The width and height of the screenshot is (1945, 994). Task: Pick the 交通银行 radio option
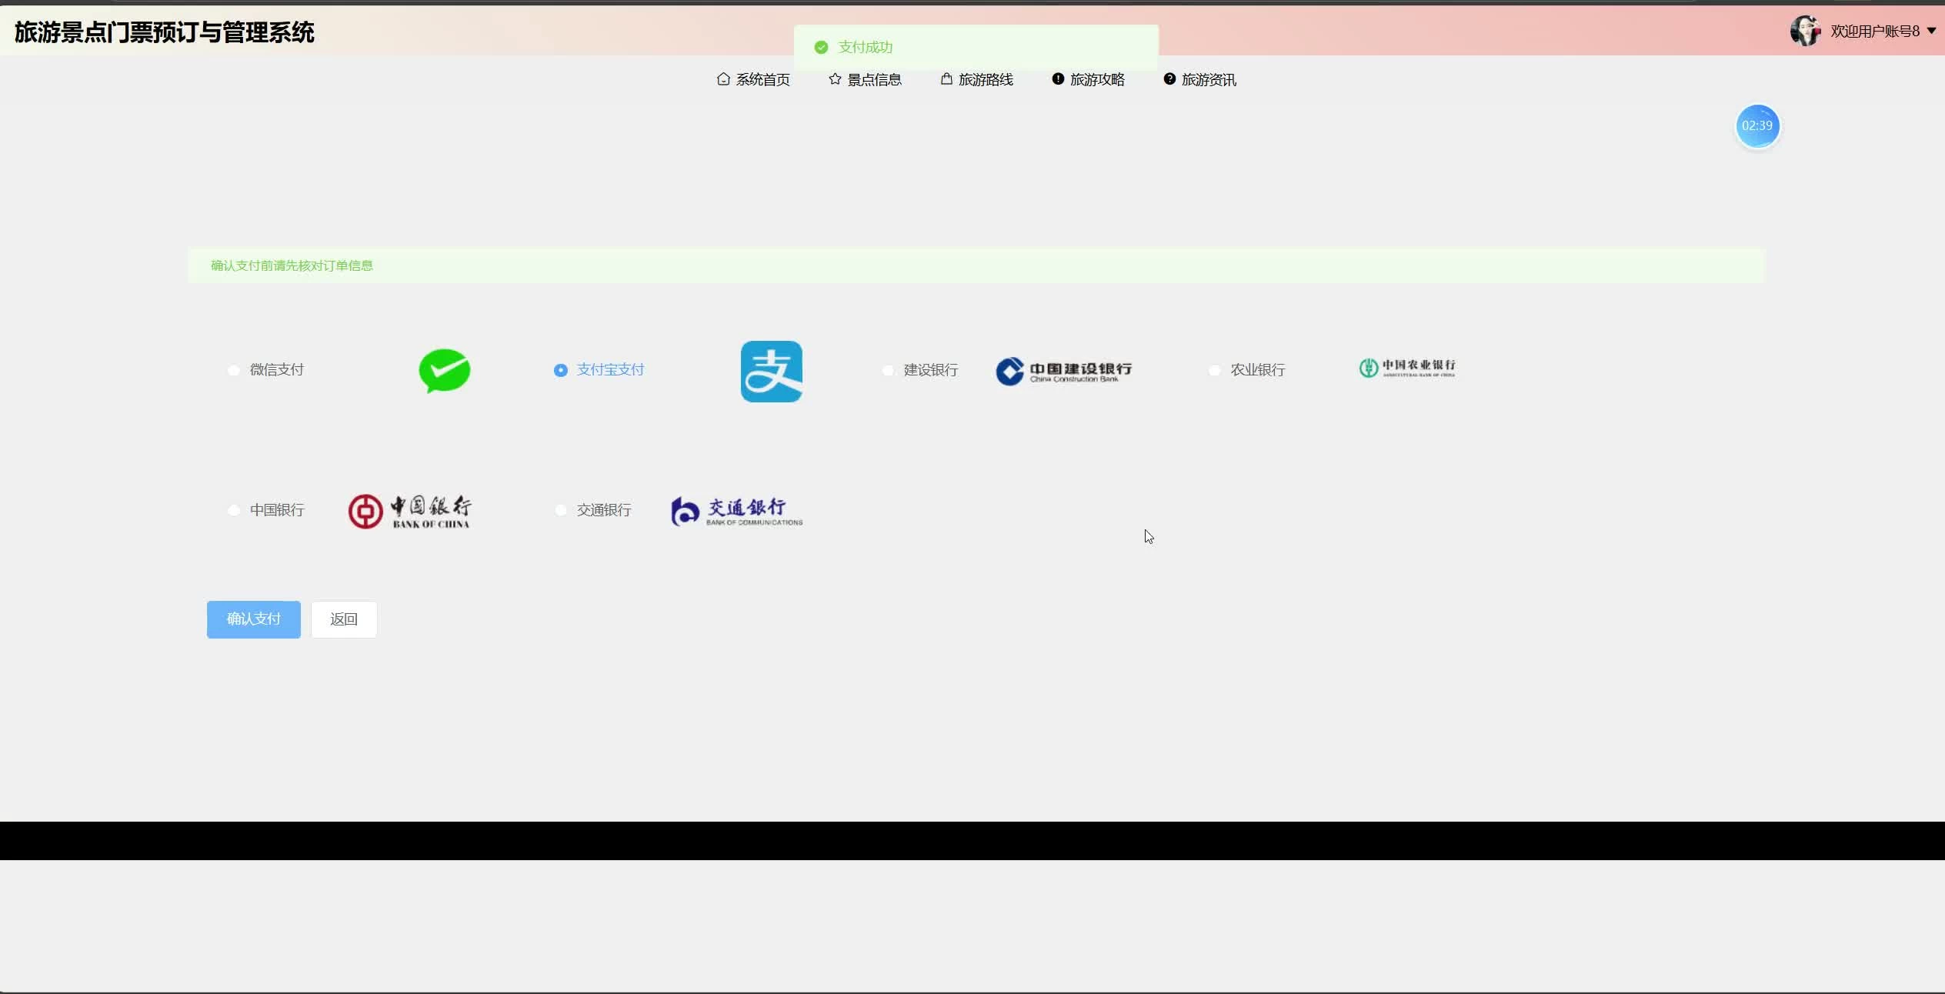561,511
